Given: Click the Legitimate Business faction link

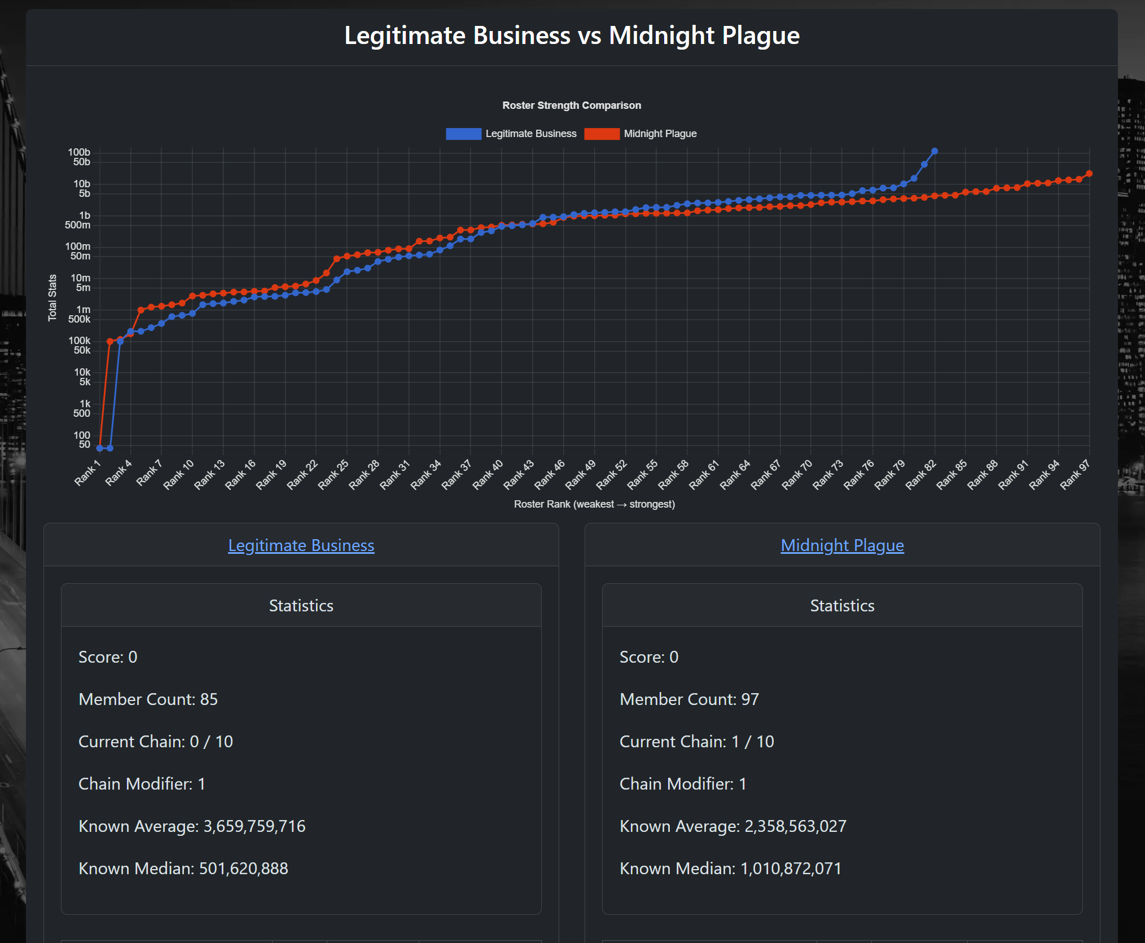Looking at the screenshot, I should coord(301,545).
